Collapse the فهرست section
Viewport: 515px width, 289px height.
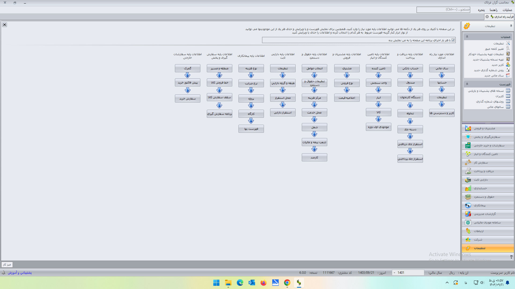point(467,84)
